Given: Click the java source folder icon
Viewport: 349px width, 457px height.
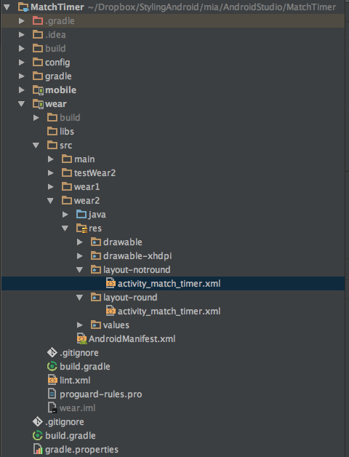Looking at the screenshot, I should 81,215.
